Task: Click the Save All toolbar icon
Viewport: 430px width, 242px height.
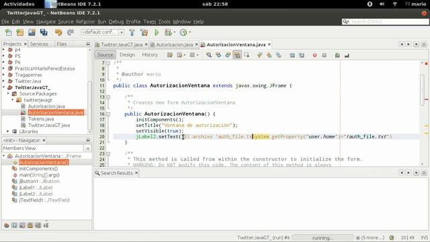Action: click(44, 32)
